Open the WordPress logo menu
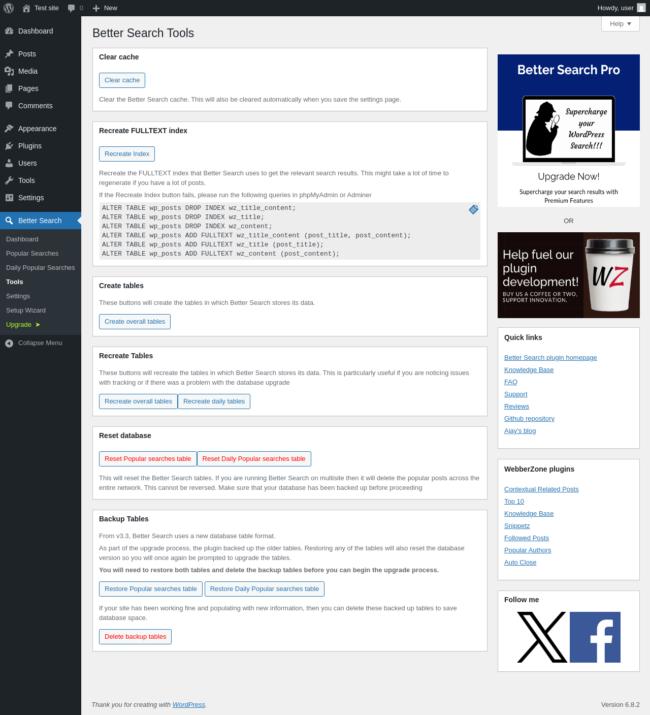 [x=9, y=8]
